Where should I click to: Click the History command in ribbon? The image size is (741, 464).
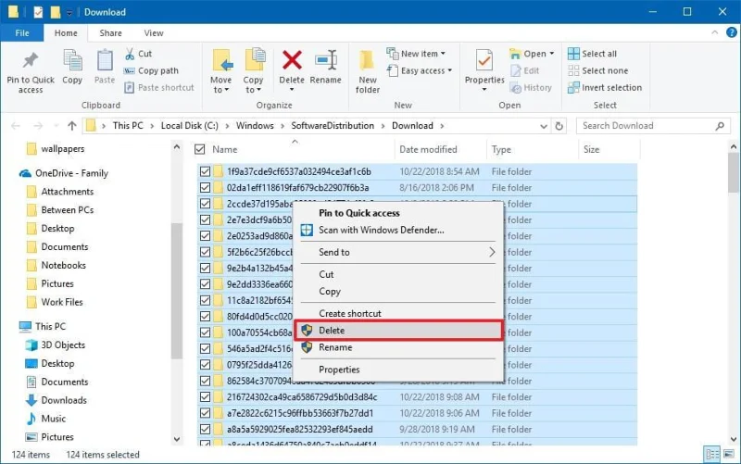[531, 87]
